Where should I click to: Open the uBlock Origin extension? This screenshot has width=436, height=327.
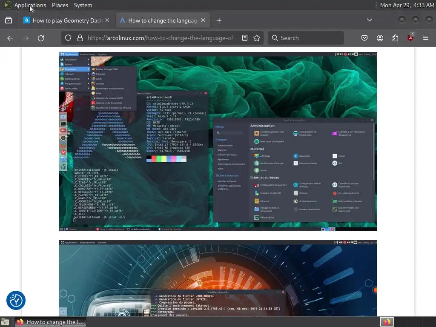click(x=410, y=37)
